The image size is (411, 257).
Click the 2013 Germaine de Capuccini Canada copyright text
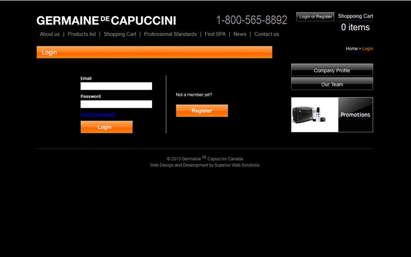pos(205,159)
